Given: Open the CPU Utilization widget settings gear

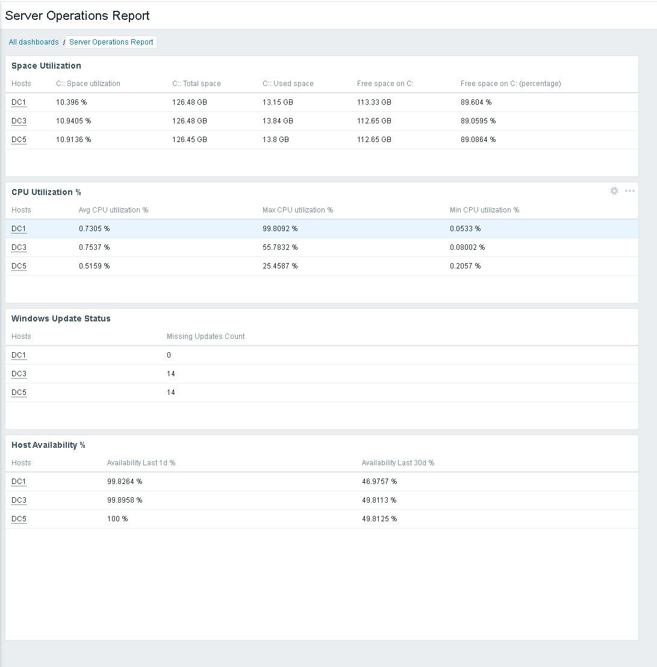Looking at the screenshot, I should (614, 191).
